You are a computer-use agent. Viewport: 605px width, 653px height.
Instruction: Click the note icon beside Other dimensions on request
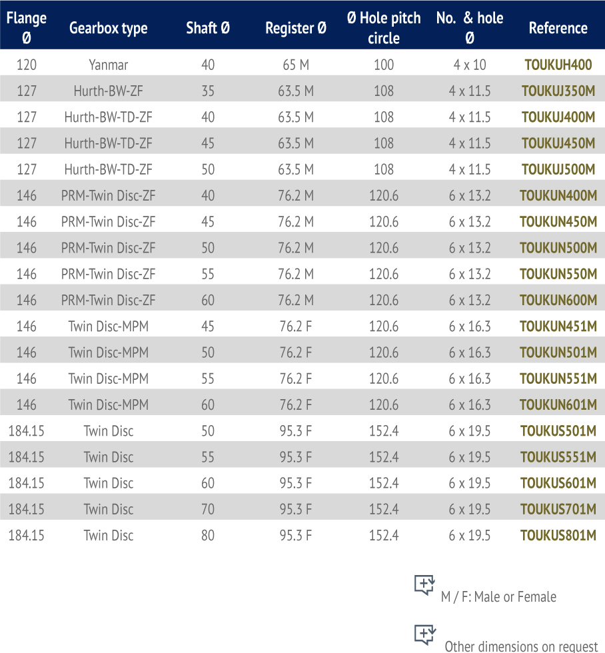pyautogui.click(x=424, y=634)
